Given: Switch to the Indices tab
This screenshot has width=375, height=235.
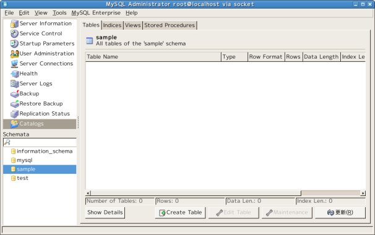Looking at the screenshot, I should [112, 25].
